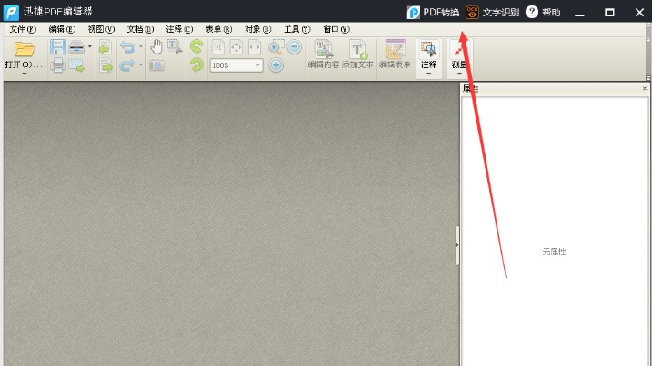Click the printer icon to print

(58, 65)
